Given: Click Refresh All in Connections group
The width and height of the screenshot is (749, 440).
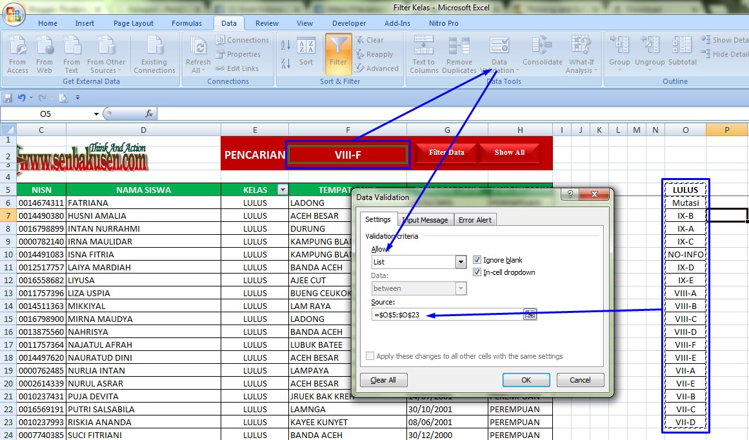Looking at the screenshot, I should coord(197,54).
